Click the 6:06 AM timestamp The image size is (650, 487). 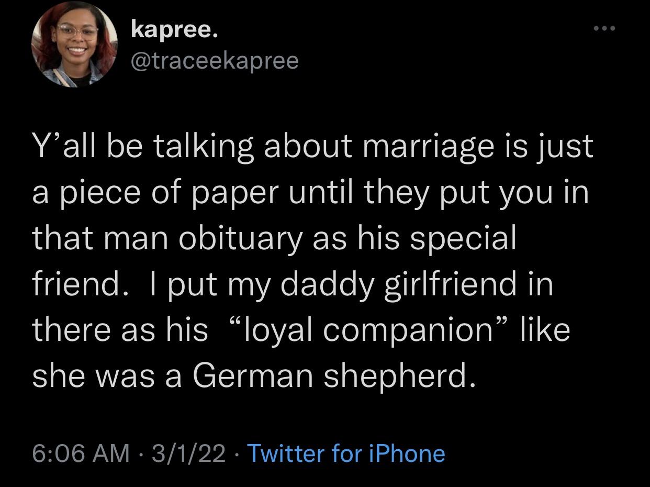(81, 453)
